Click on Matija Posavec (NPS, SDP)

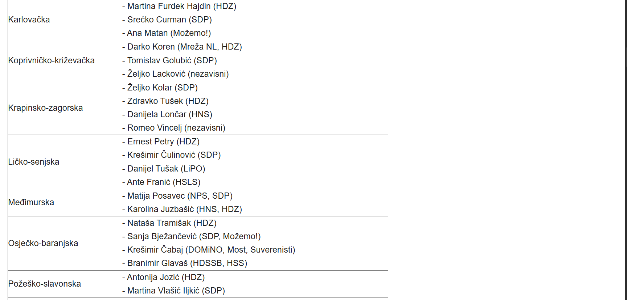click(180, 196)
